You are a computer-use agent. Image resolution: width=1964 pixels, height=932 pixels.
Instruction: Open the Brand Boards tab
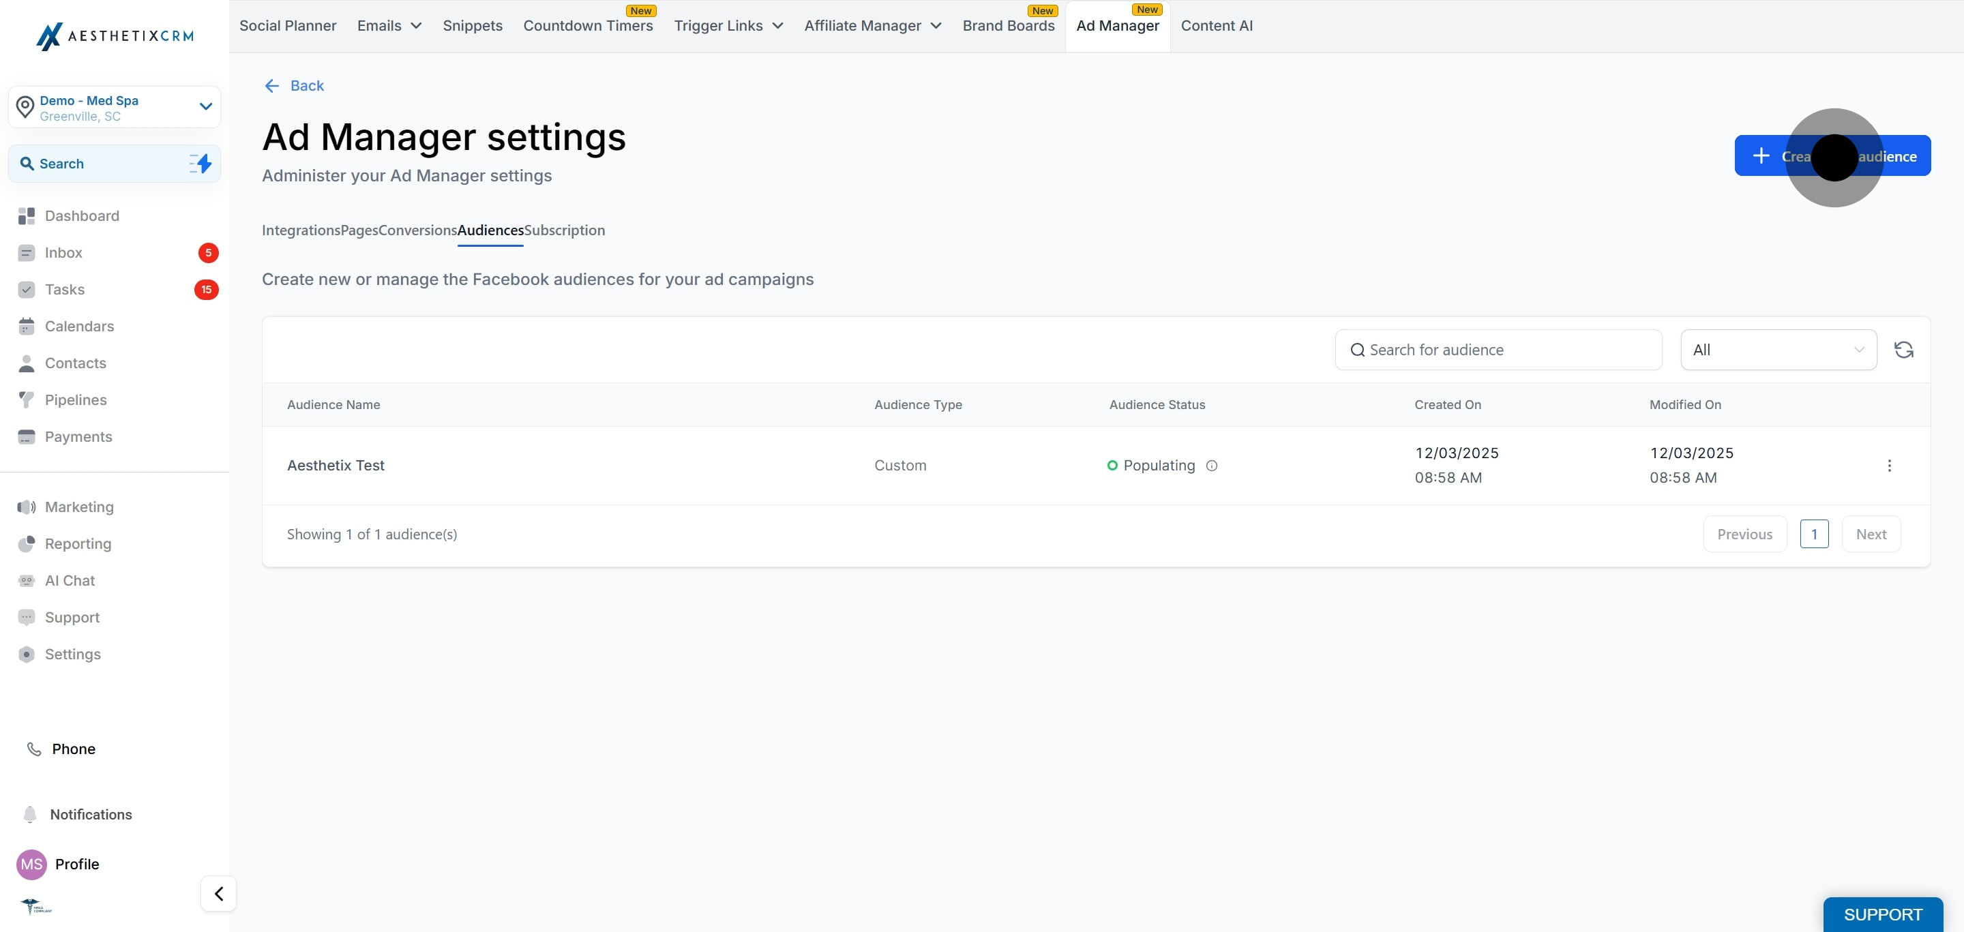[1008, 26]
